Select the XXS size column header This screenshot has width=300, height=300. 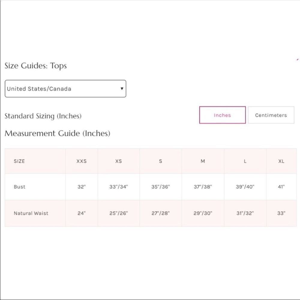[x=82, y=161]
